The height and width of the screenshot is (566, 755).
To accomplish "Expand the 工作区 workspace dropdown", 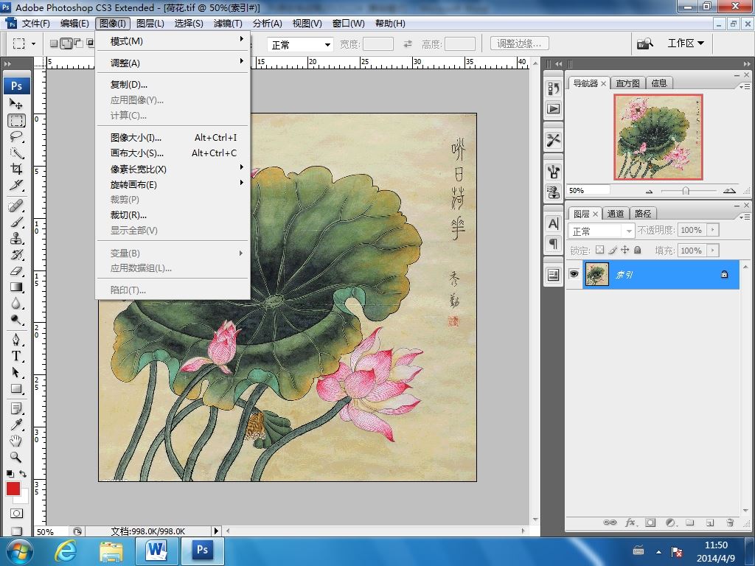I will tap(686, 43).
